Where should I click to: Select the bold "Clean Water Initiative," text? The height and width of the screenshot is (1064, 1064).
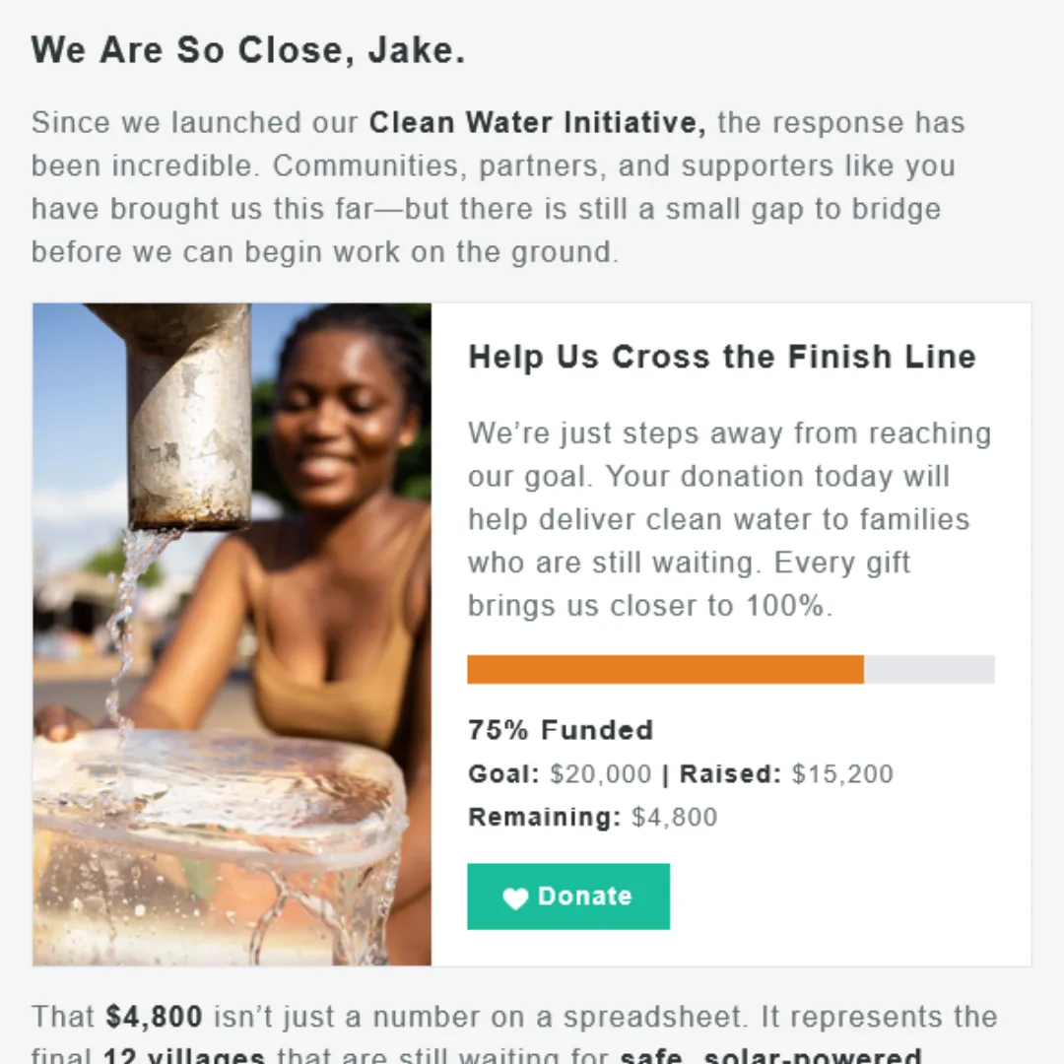pyautogui.click(x=537, y=123)
